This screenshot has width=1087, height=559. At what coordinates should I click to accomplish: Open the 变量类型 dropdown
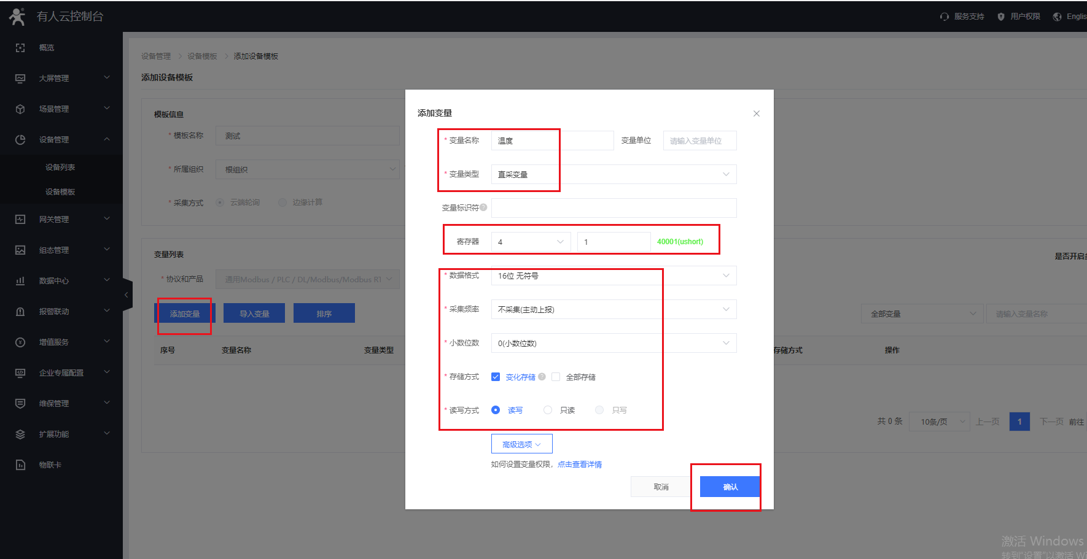click(x=613, y=174)
